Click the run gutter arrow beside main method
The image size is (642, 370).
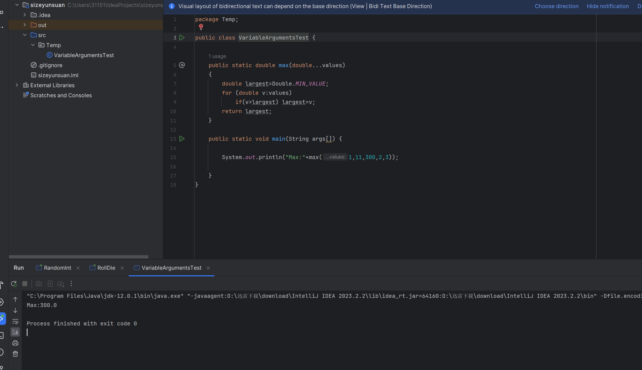[x=182, y=139]
